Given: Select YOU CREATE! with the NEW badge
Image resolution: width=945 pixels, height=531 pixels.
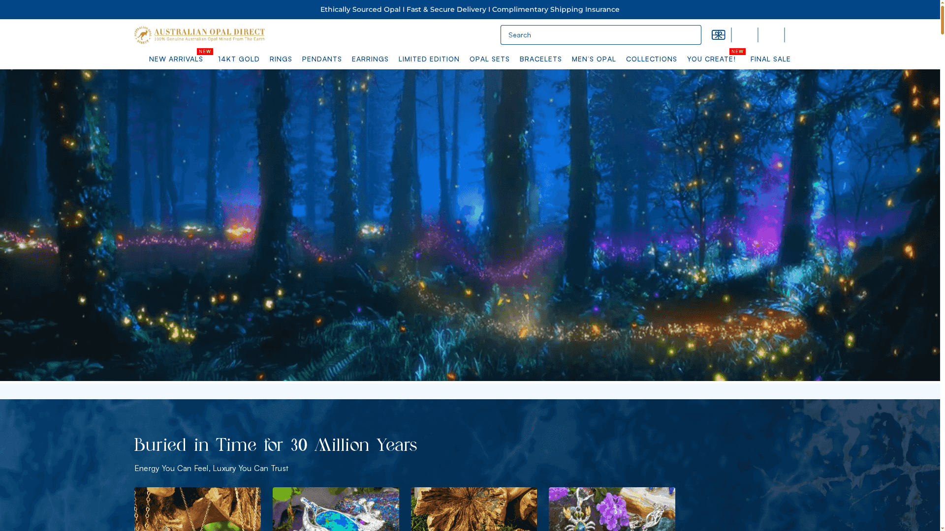Looking at the screenshot, I should [712, 59].
